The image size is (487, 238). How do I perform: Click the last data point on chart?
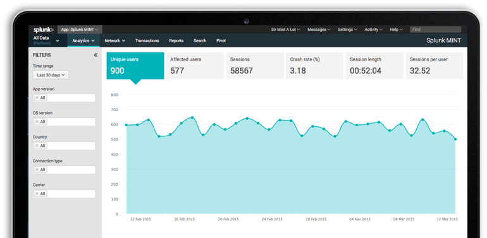coord(455,139)
